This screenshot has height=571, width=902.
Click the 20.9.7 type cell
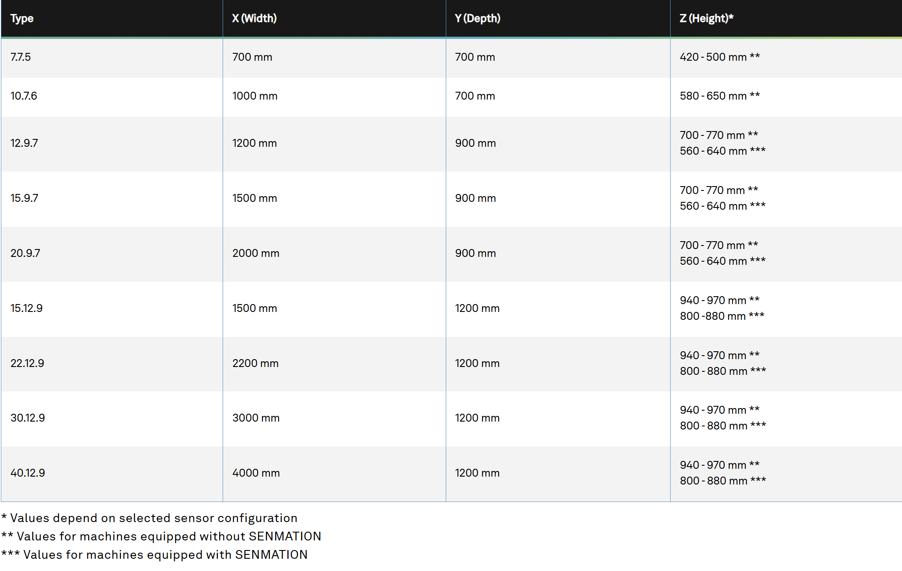tap(112, 254)
